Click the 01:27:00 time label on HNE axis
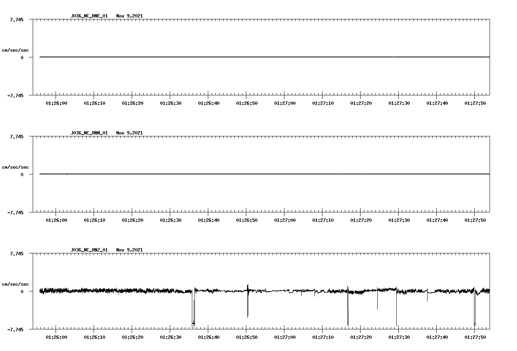 (x=285, y=103)
